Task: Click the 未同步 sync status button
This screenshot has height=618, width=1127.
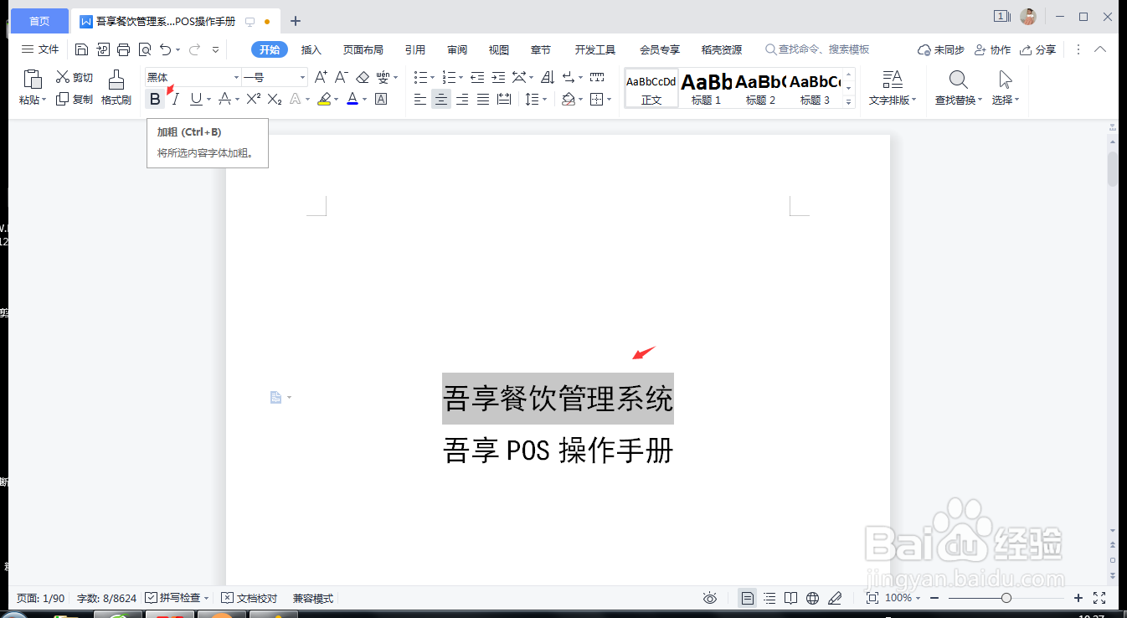Action: coord(941,49)
